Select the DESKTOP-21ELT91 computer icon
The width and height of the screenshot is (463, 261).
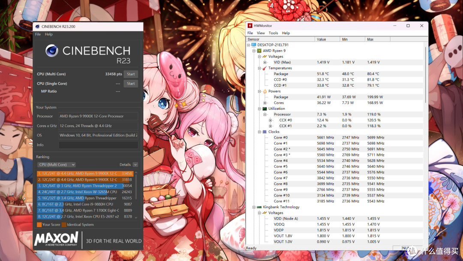click(254, 45)
